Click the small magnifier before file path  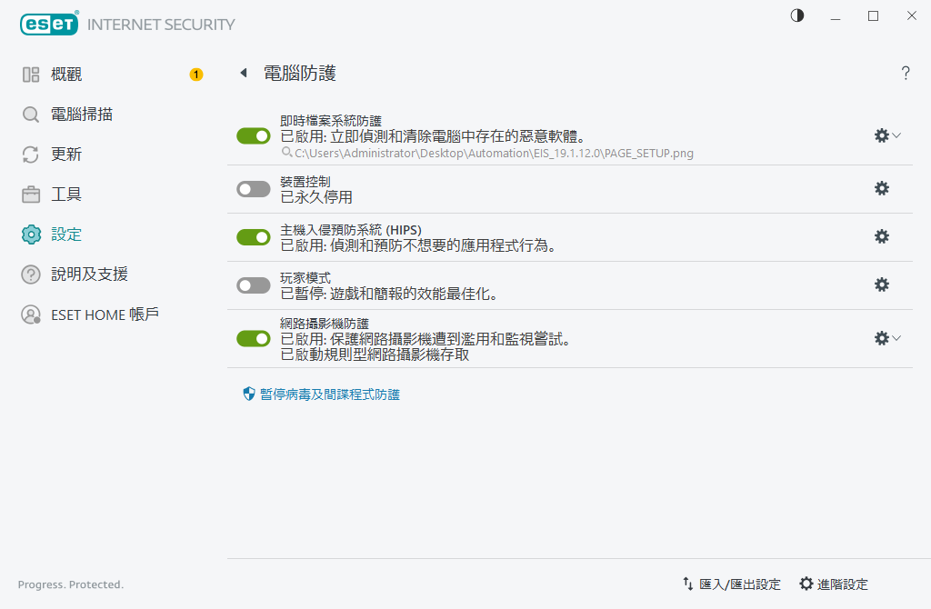(x=286, y=153)
